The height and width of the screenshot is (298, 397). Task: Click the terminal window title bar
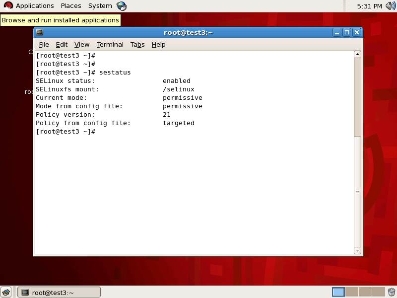[188, 32]
